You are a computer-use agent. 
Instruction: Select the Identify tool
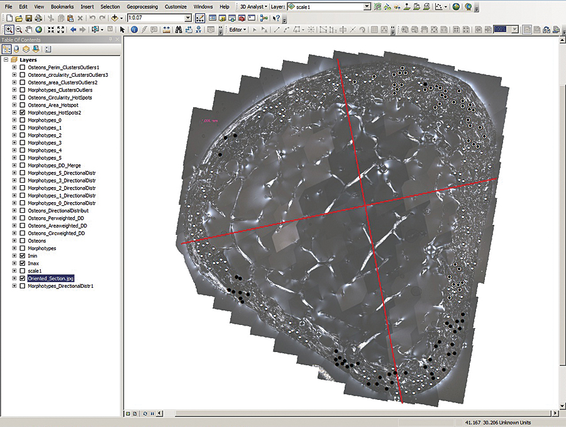[x=135, y=30]
